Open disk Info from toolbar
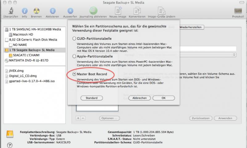 tap(24, 11)
